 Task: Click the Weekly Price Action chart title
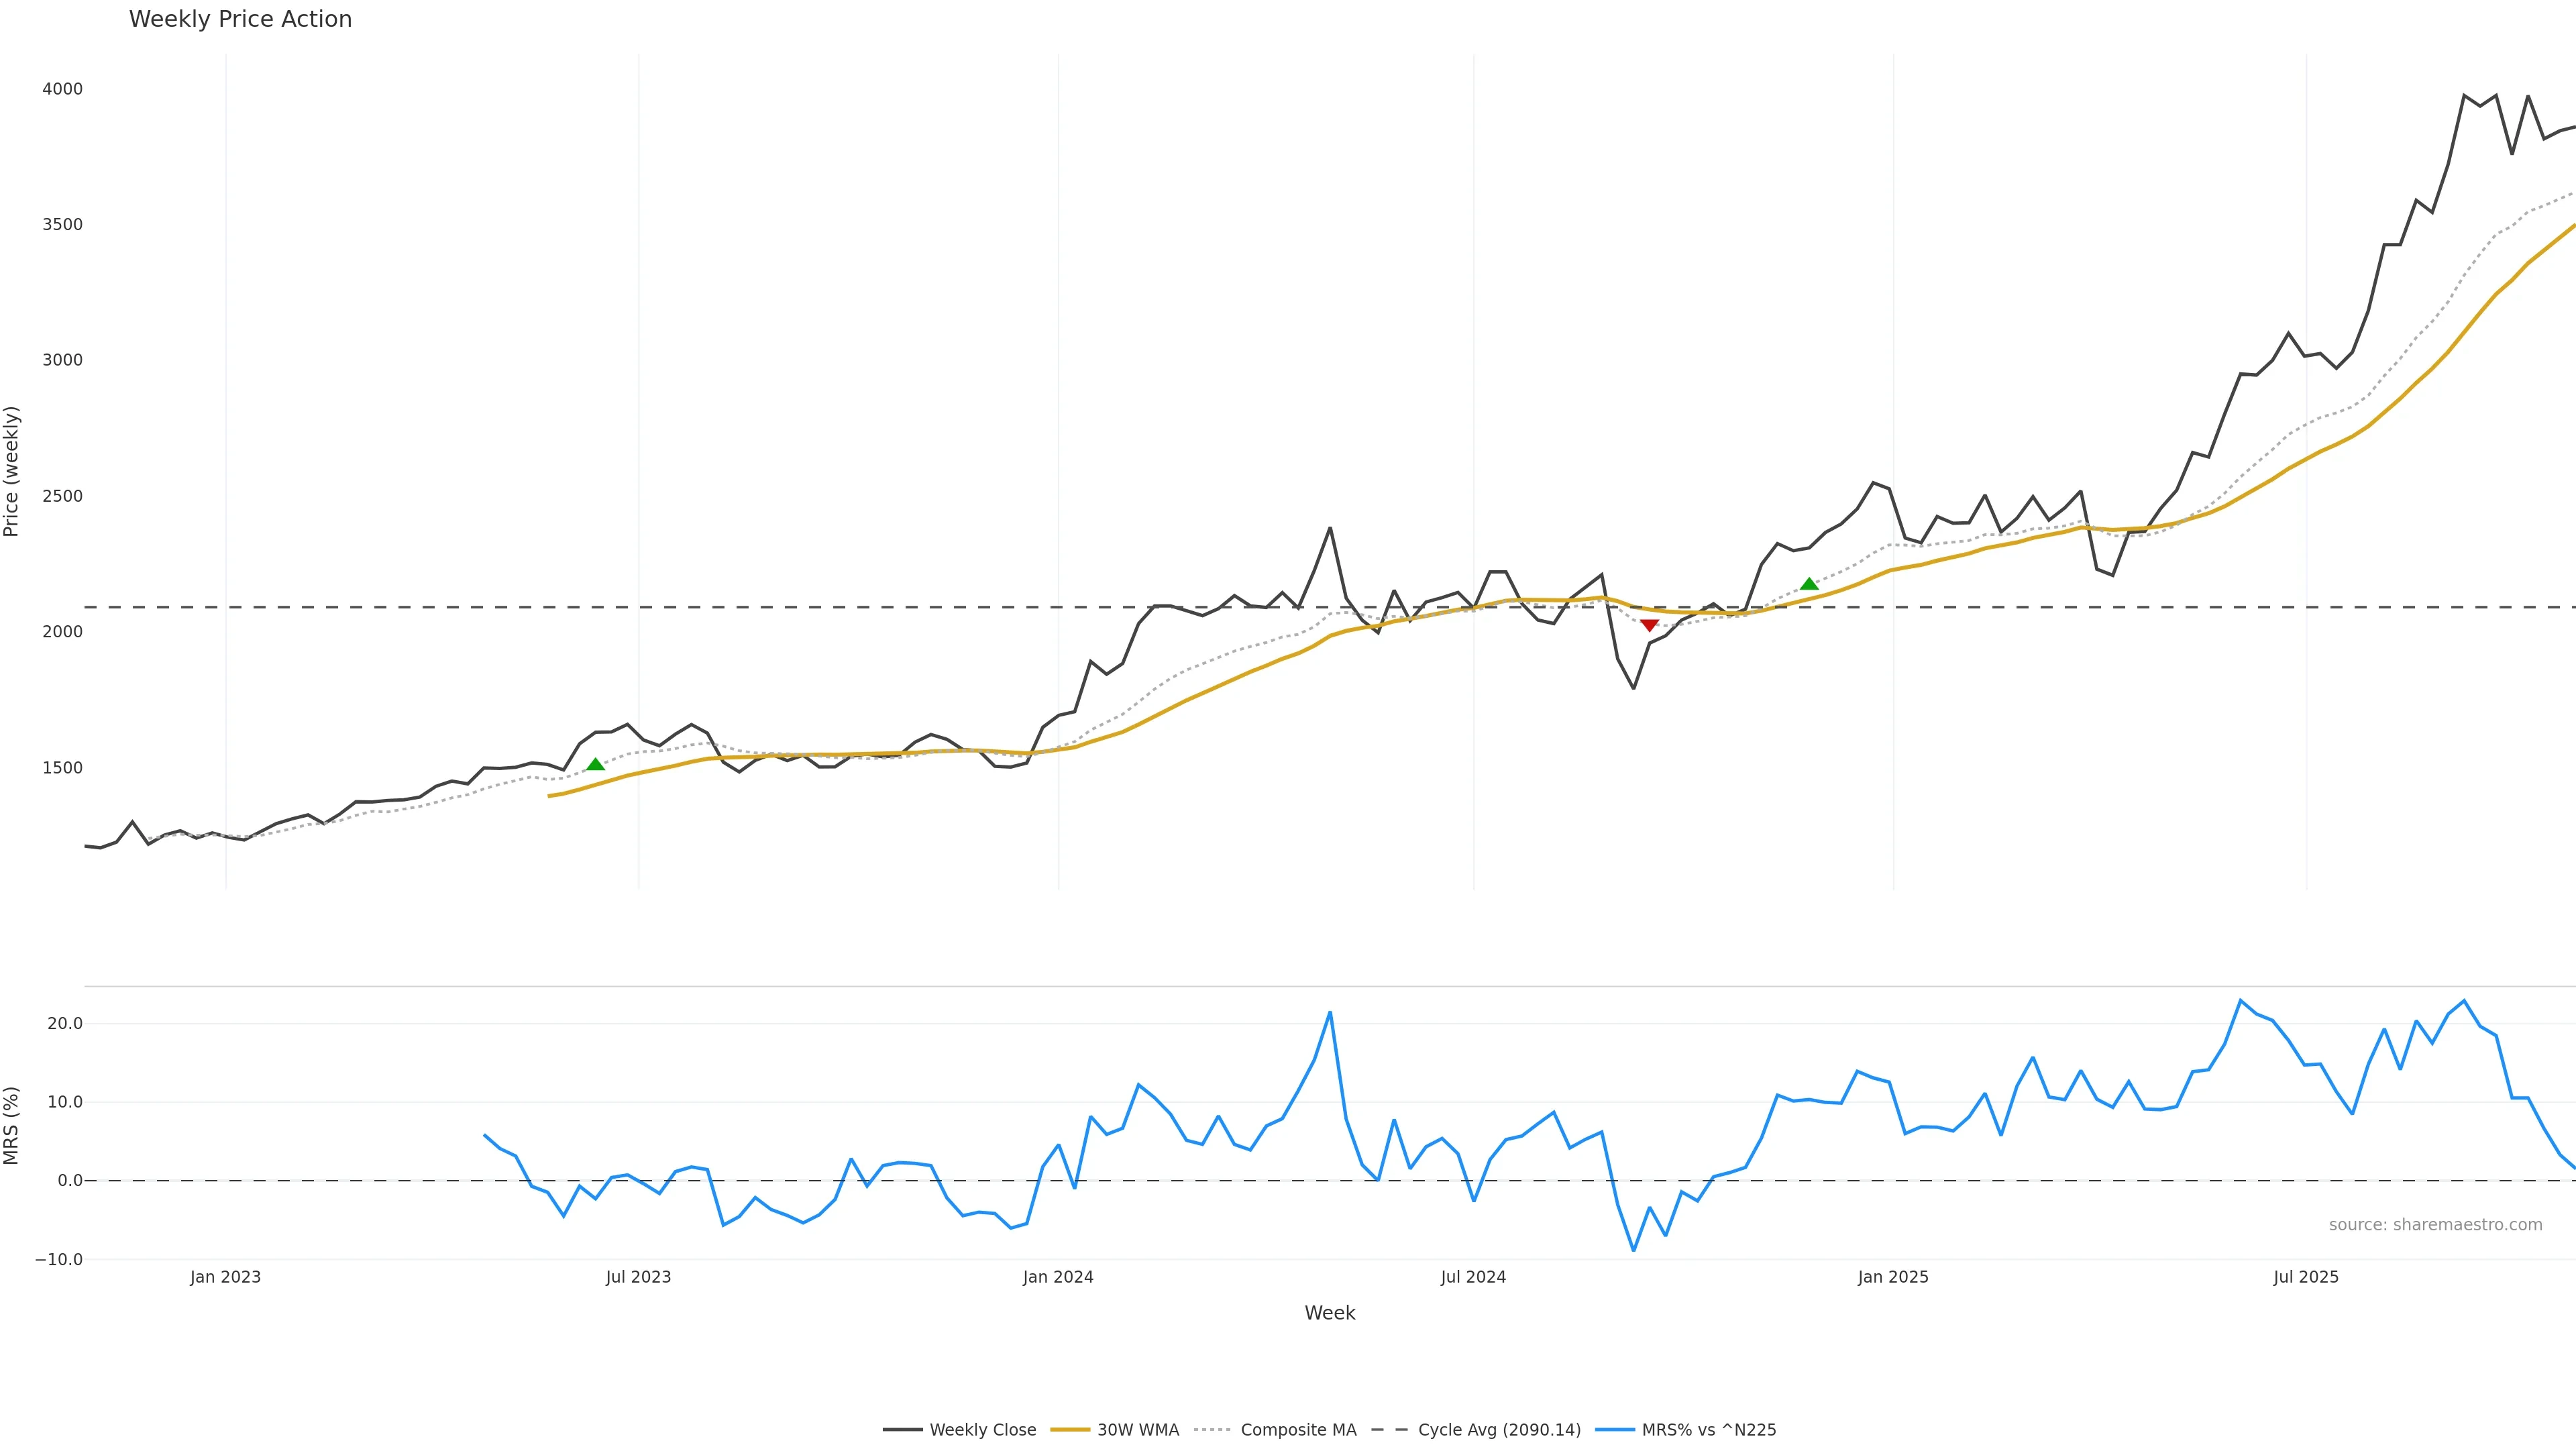[240, 19]
